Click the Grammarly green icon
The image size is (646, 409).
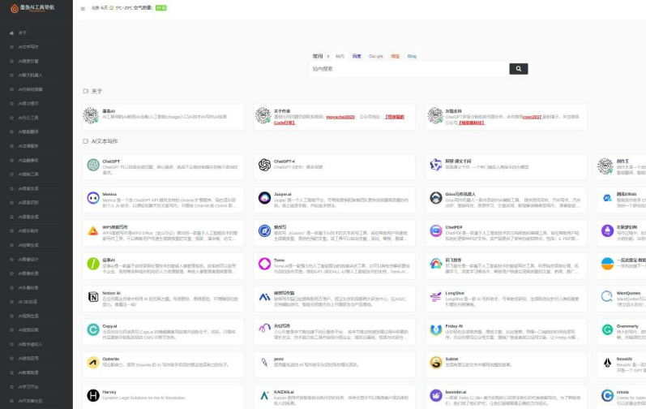tap(607, 329)
